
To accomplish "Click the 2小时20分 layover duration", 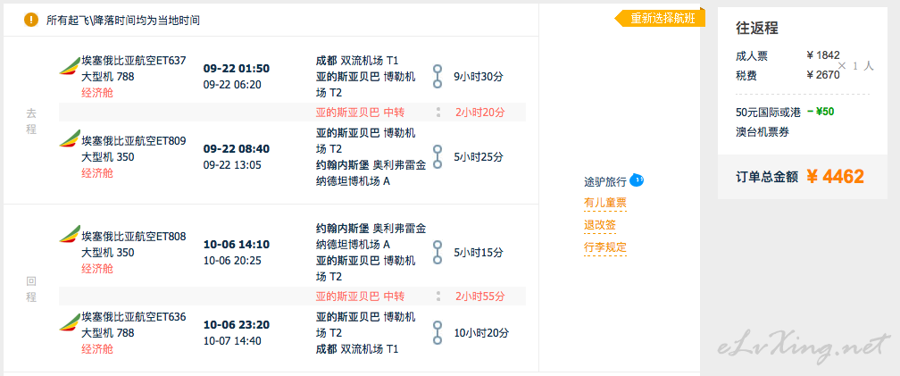I will pyautogui.click(x=480, y=113).
